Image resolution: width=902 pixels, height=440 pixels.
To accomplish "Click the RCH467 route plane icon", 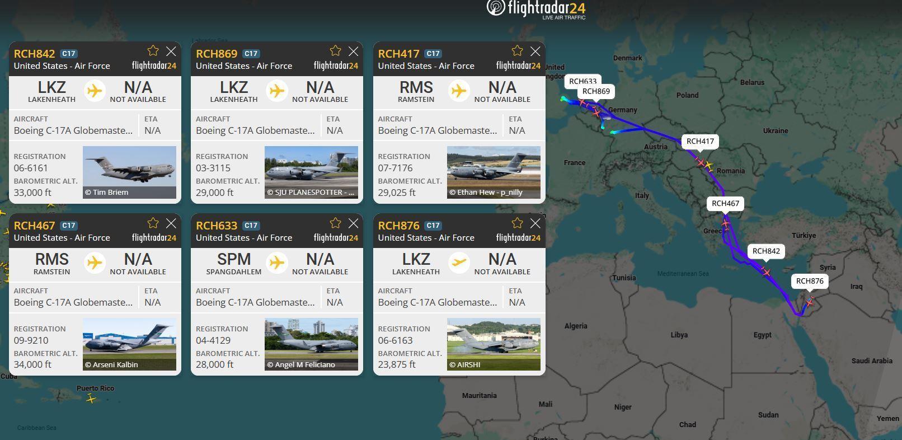I will click(95, 263).
